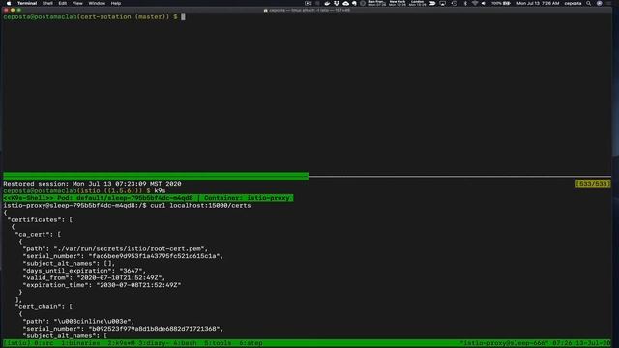The image size is (619, 348).
Task: Click the expiration_time 2030-07-08 timestamp
Action: click(x=138, y=285)
